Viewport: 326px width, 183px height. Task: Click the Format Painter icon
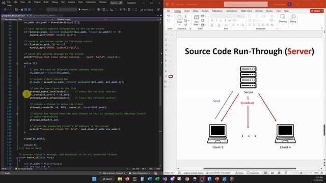point(185,25)
